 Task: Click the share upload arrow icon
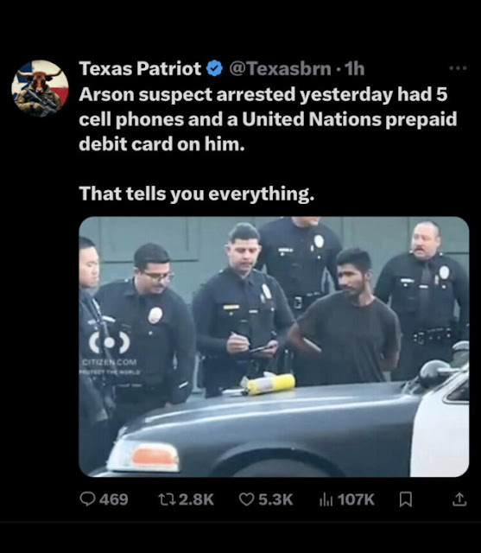459,499
